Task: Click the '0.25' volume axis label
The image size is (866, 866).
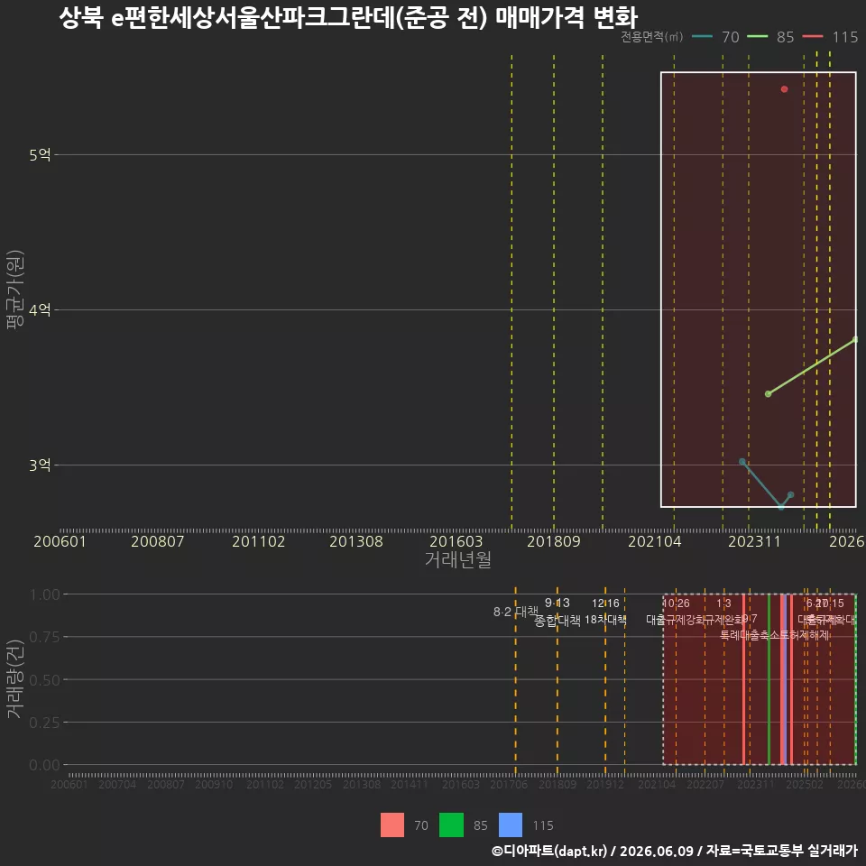Action: click(x=44, y=723)
